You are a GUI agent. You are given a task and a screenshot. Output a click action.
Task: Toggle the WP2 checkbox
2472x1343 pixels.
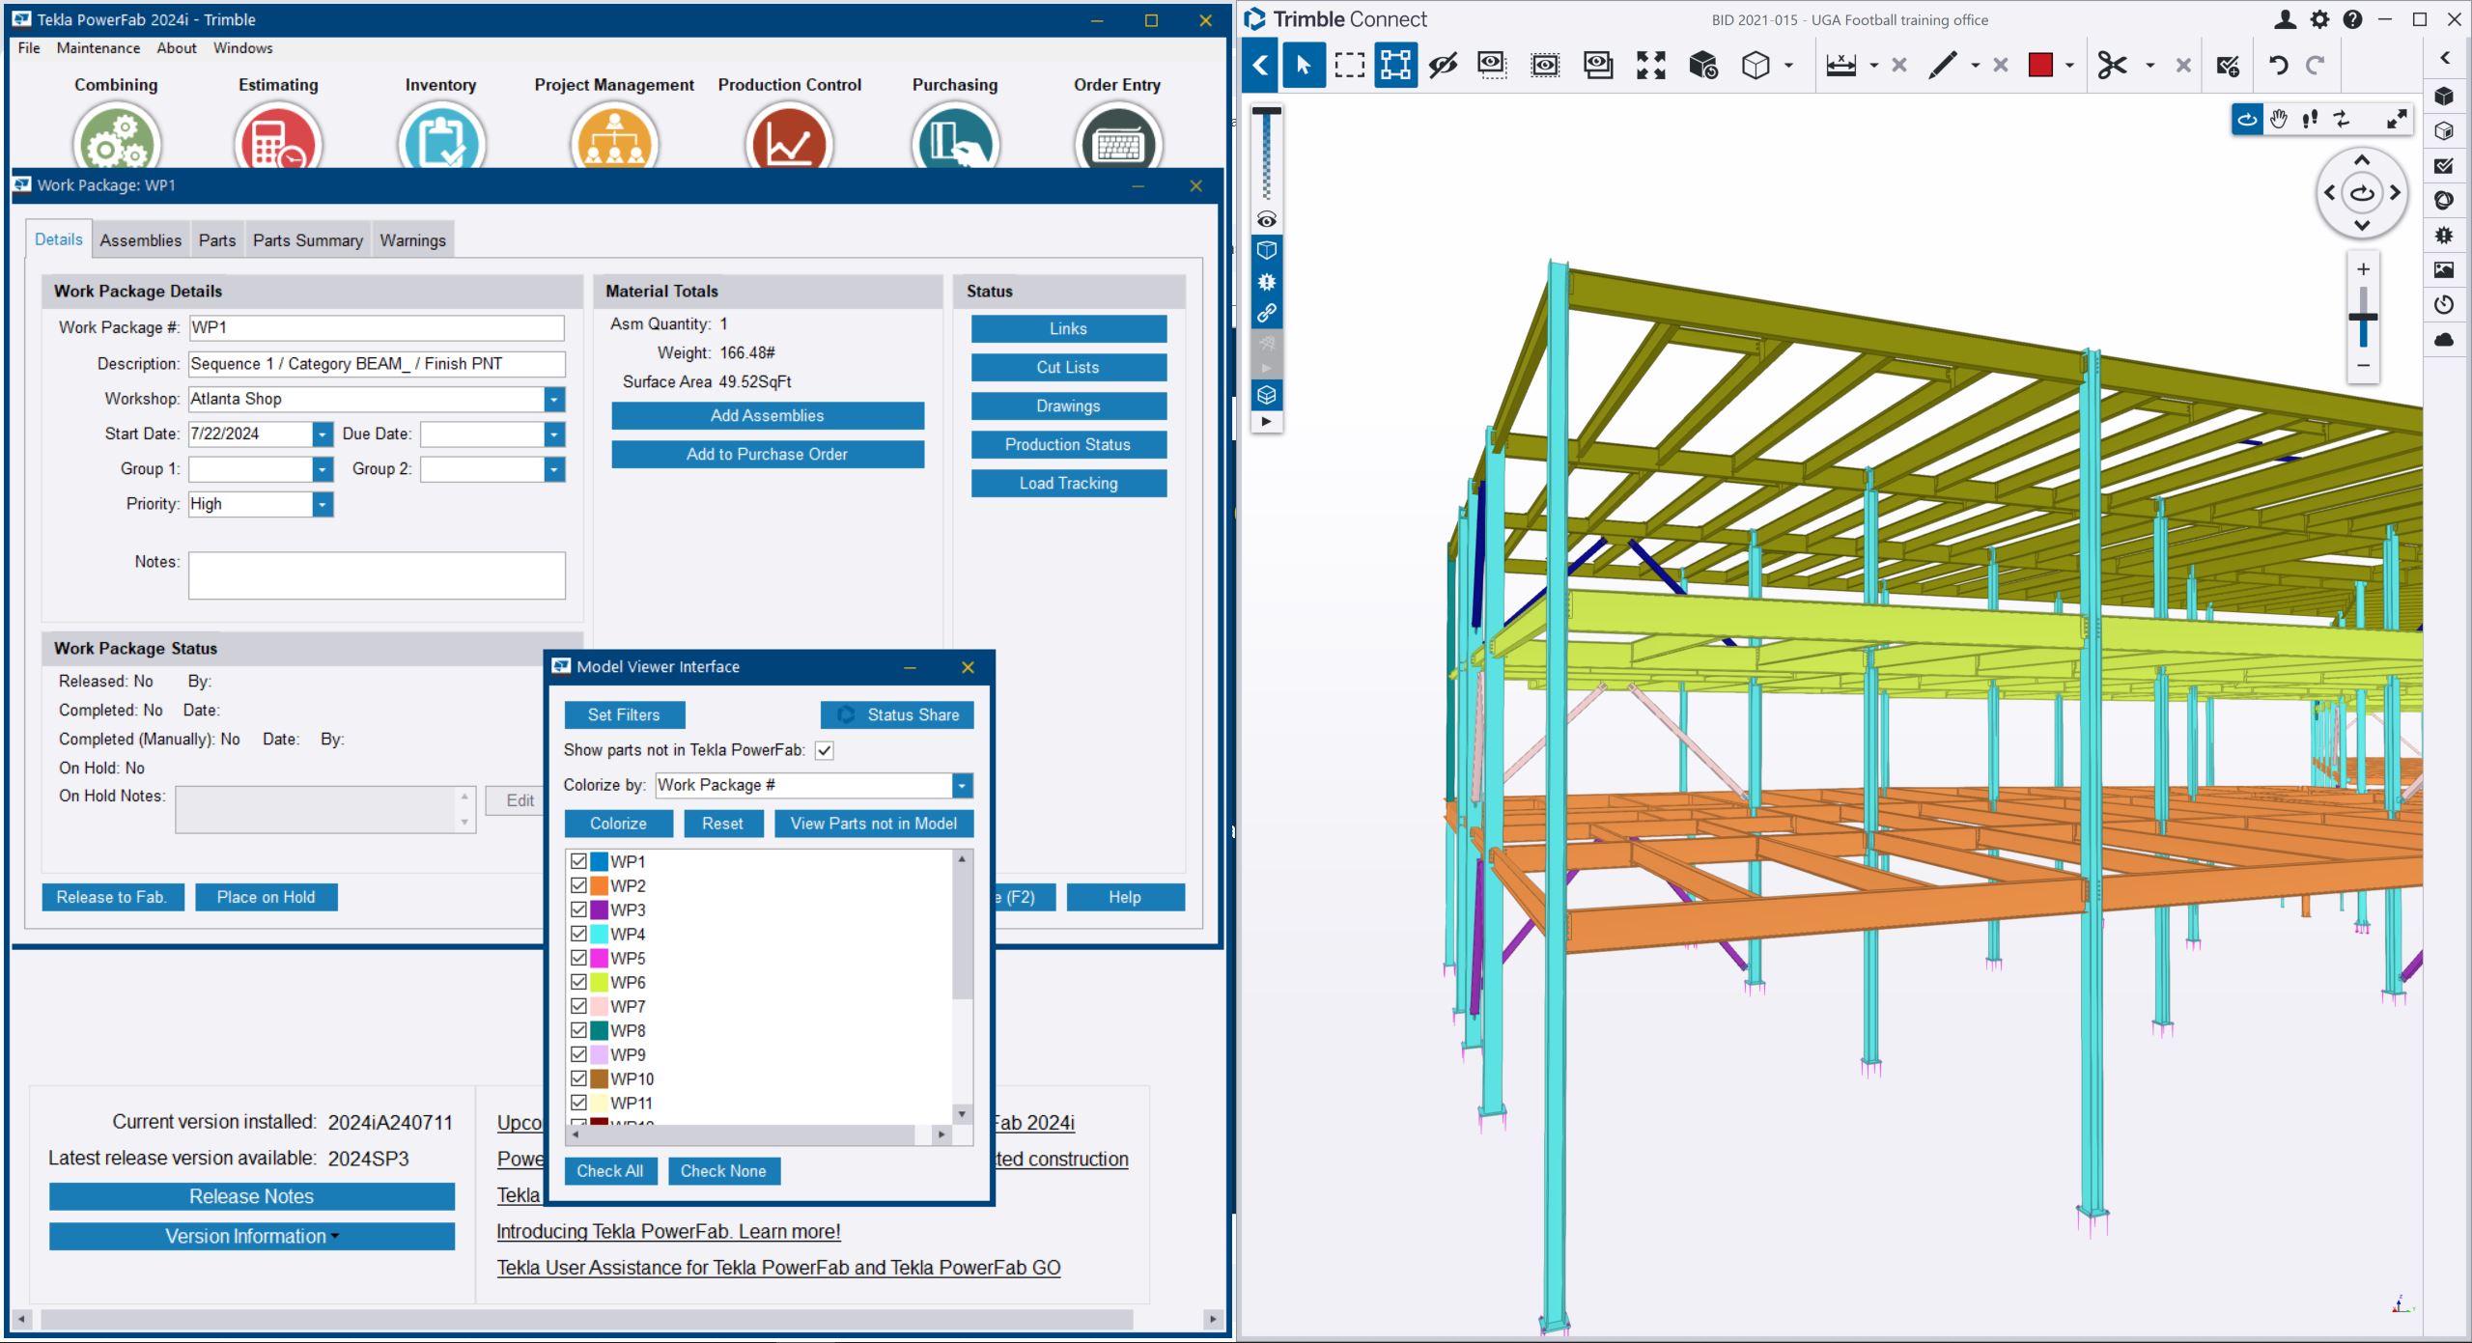point(578,885)
